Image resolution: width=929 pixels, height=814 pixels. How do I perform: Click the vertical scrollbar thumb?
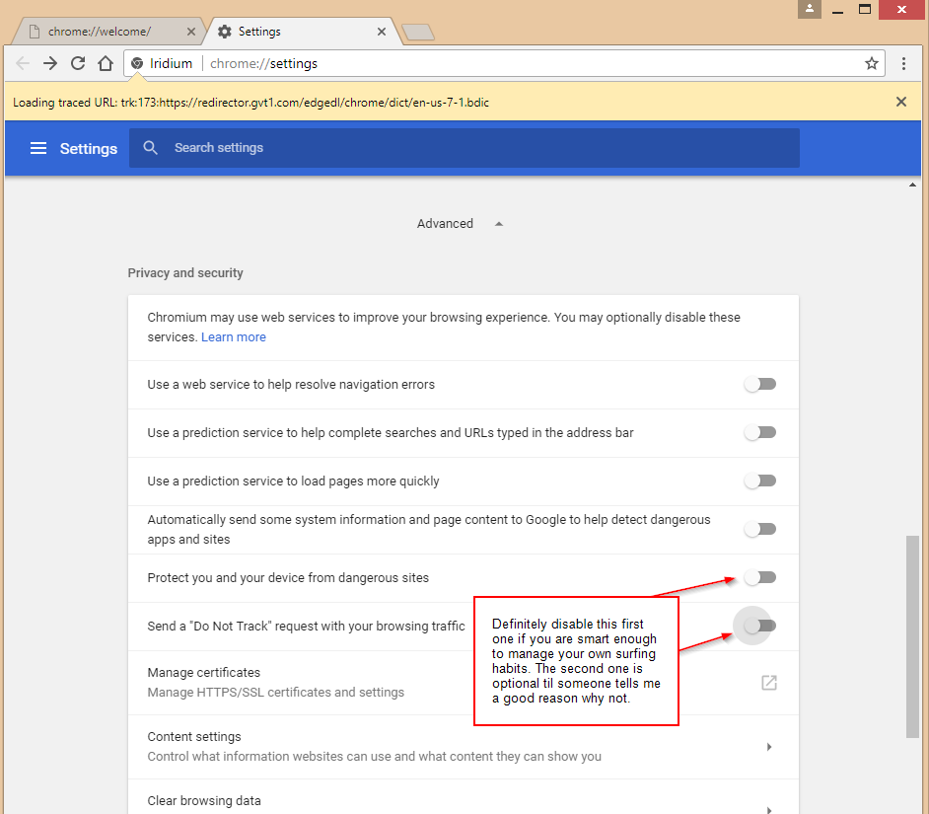(x=912, y=636)
